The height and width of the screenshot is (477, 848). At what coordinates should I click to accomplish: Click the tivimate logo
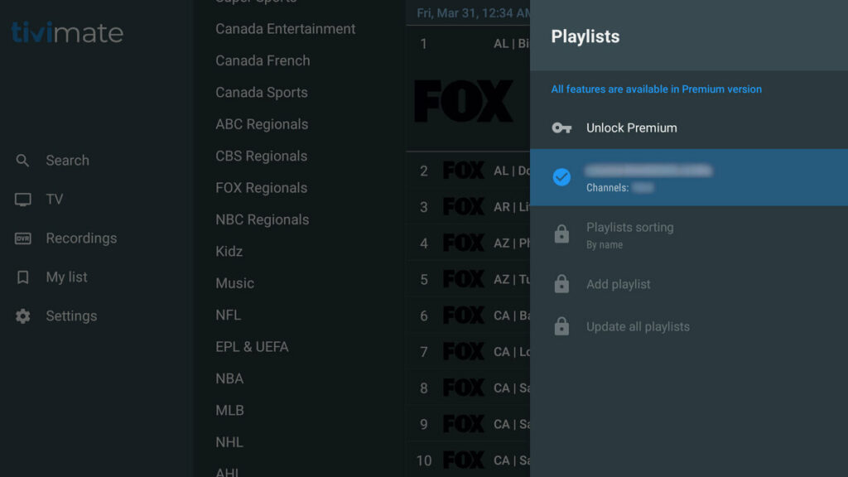click(x=68, y=32)
